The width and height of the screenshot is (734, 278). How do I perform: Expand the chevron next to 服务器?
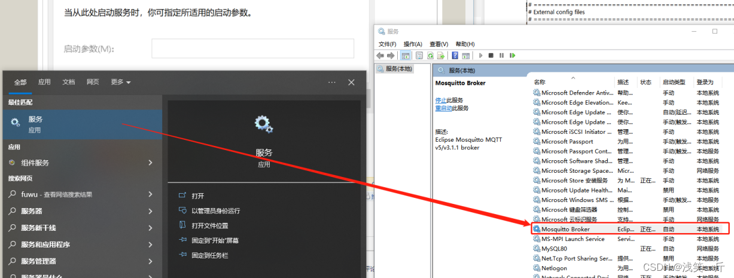pyautogui.click(x=150, y=211)
